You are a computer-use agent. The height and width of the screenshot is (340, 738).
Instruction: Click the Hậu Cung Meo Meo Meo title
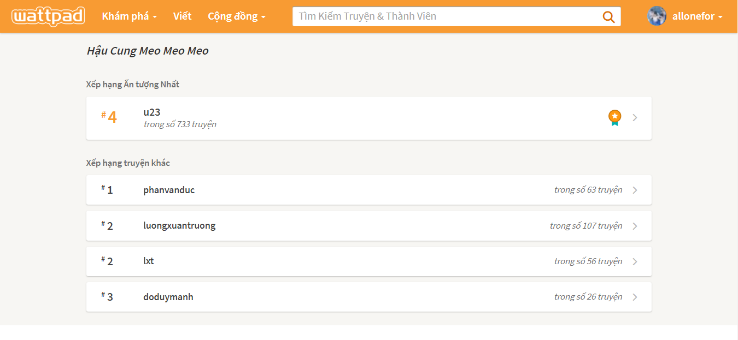148,51
